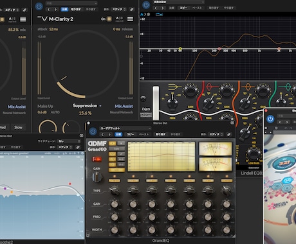Open the エディタ view dropdown in M-Clarity 2

tap(119, 10)
